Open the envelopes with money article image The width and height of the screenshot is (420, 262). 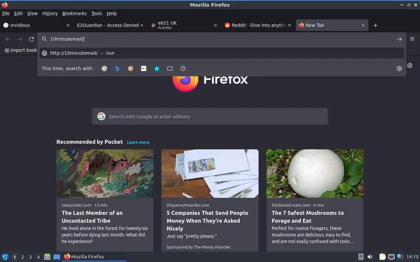(x=210, y=174)
